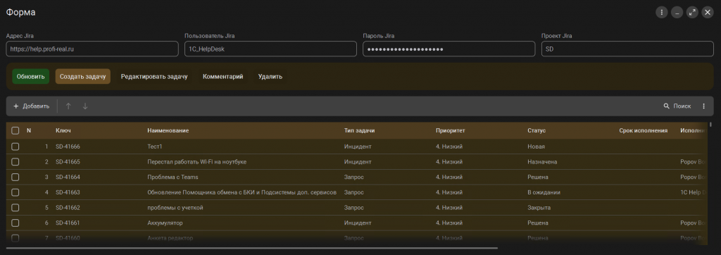Sort by the N column header
Viewport: 721px width, 255px height.
click(29, 131)
